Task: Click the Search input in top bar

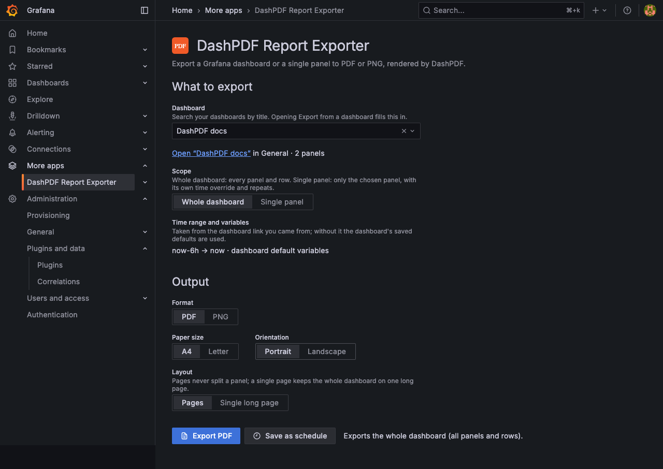Action: click(501, 10)
